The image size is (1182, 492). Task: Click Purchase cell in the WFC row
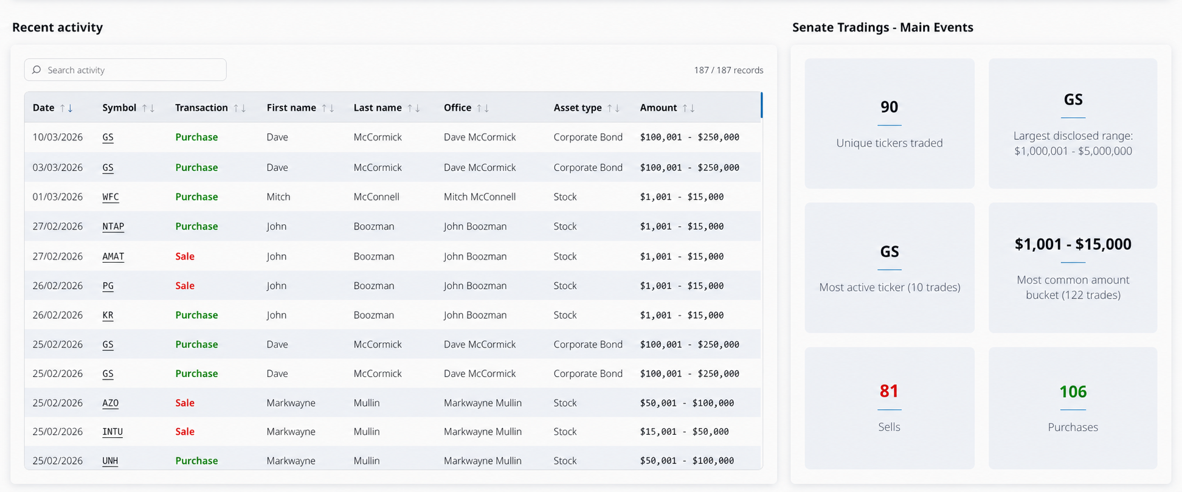click(x=196, y=197)
